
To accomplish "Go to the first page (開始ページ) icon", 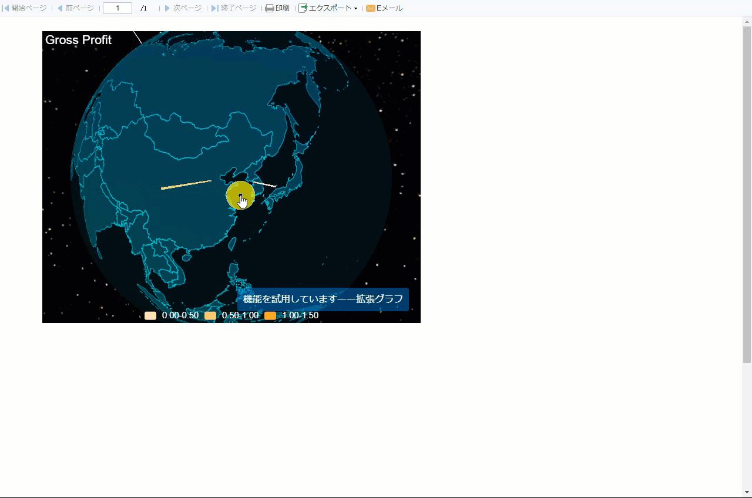I will point(6,8).
